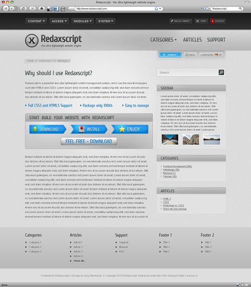Screen dimensions: 251x287
Task: Open Show me your mockup link
Action: [175, 209]
